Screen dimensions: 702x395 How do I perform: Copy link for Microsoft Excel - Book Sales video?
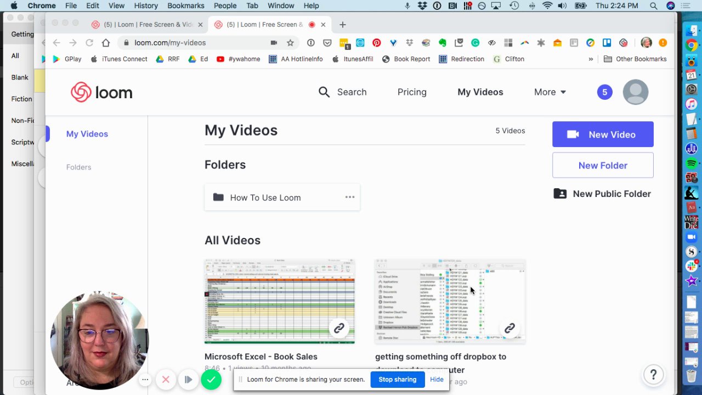point(339,328)
